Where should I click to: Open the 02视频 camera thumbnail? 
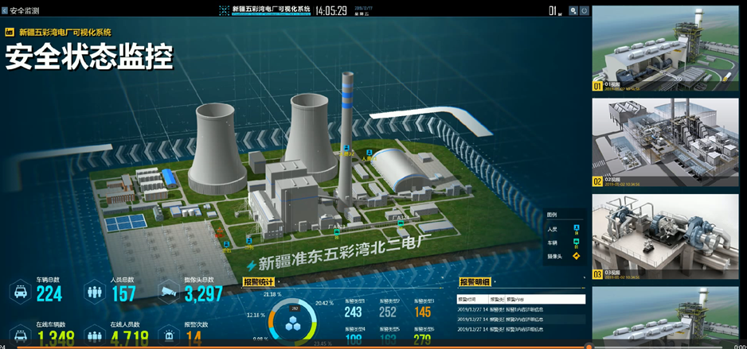point(665,142)
